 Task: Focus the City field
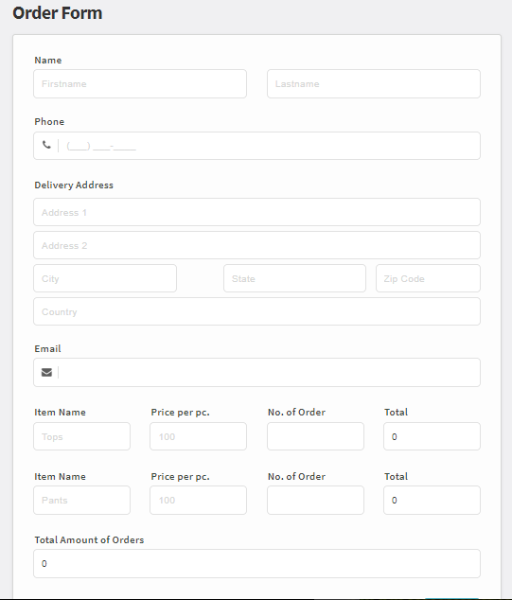[x=105, y=278]
